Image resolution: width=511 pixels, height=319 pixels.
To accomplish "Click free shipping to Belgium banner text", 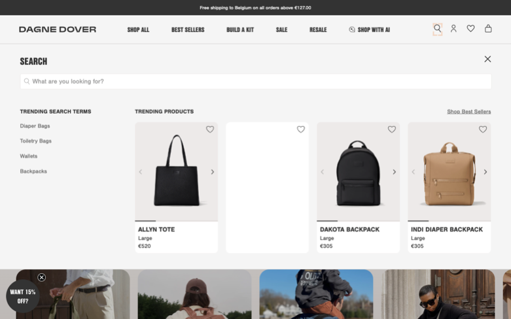I will [x=255, y=7].
